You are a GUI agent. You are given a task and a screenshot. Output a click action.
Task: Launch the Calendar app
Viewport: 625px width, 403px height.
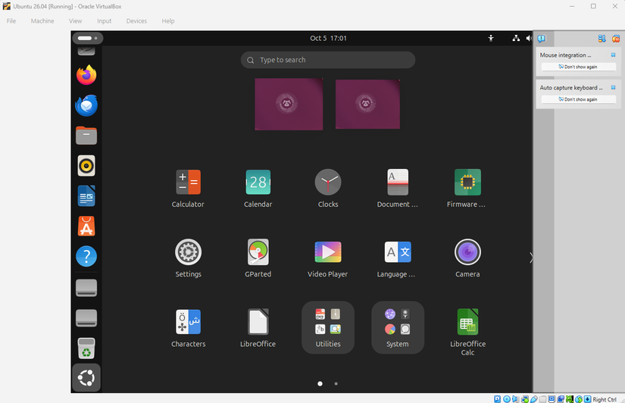(258, 188)
